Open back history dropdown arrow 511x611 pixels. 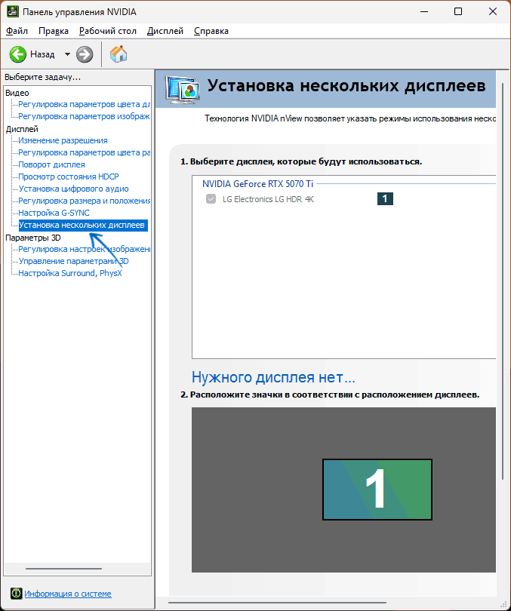pos(67,54)
